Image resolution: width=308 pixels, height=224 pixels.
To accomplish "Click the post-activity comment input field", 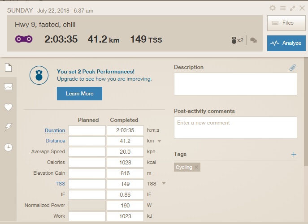I will click(235, 128).
